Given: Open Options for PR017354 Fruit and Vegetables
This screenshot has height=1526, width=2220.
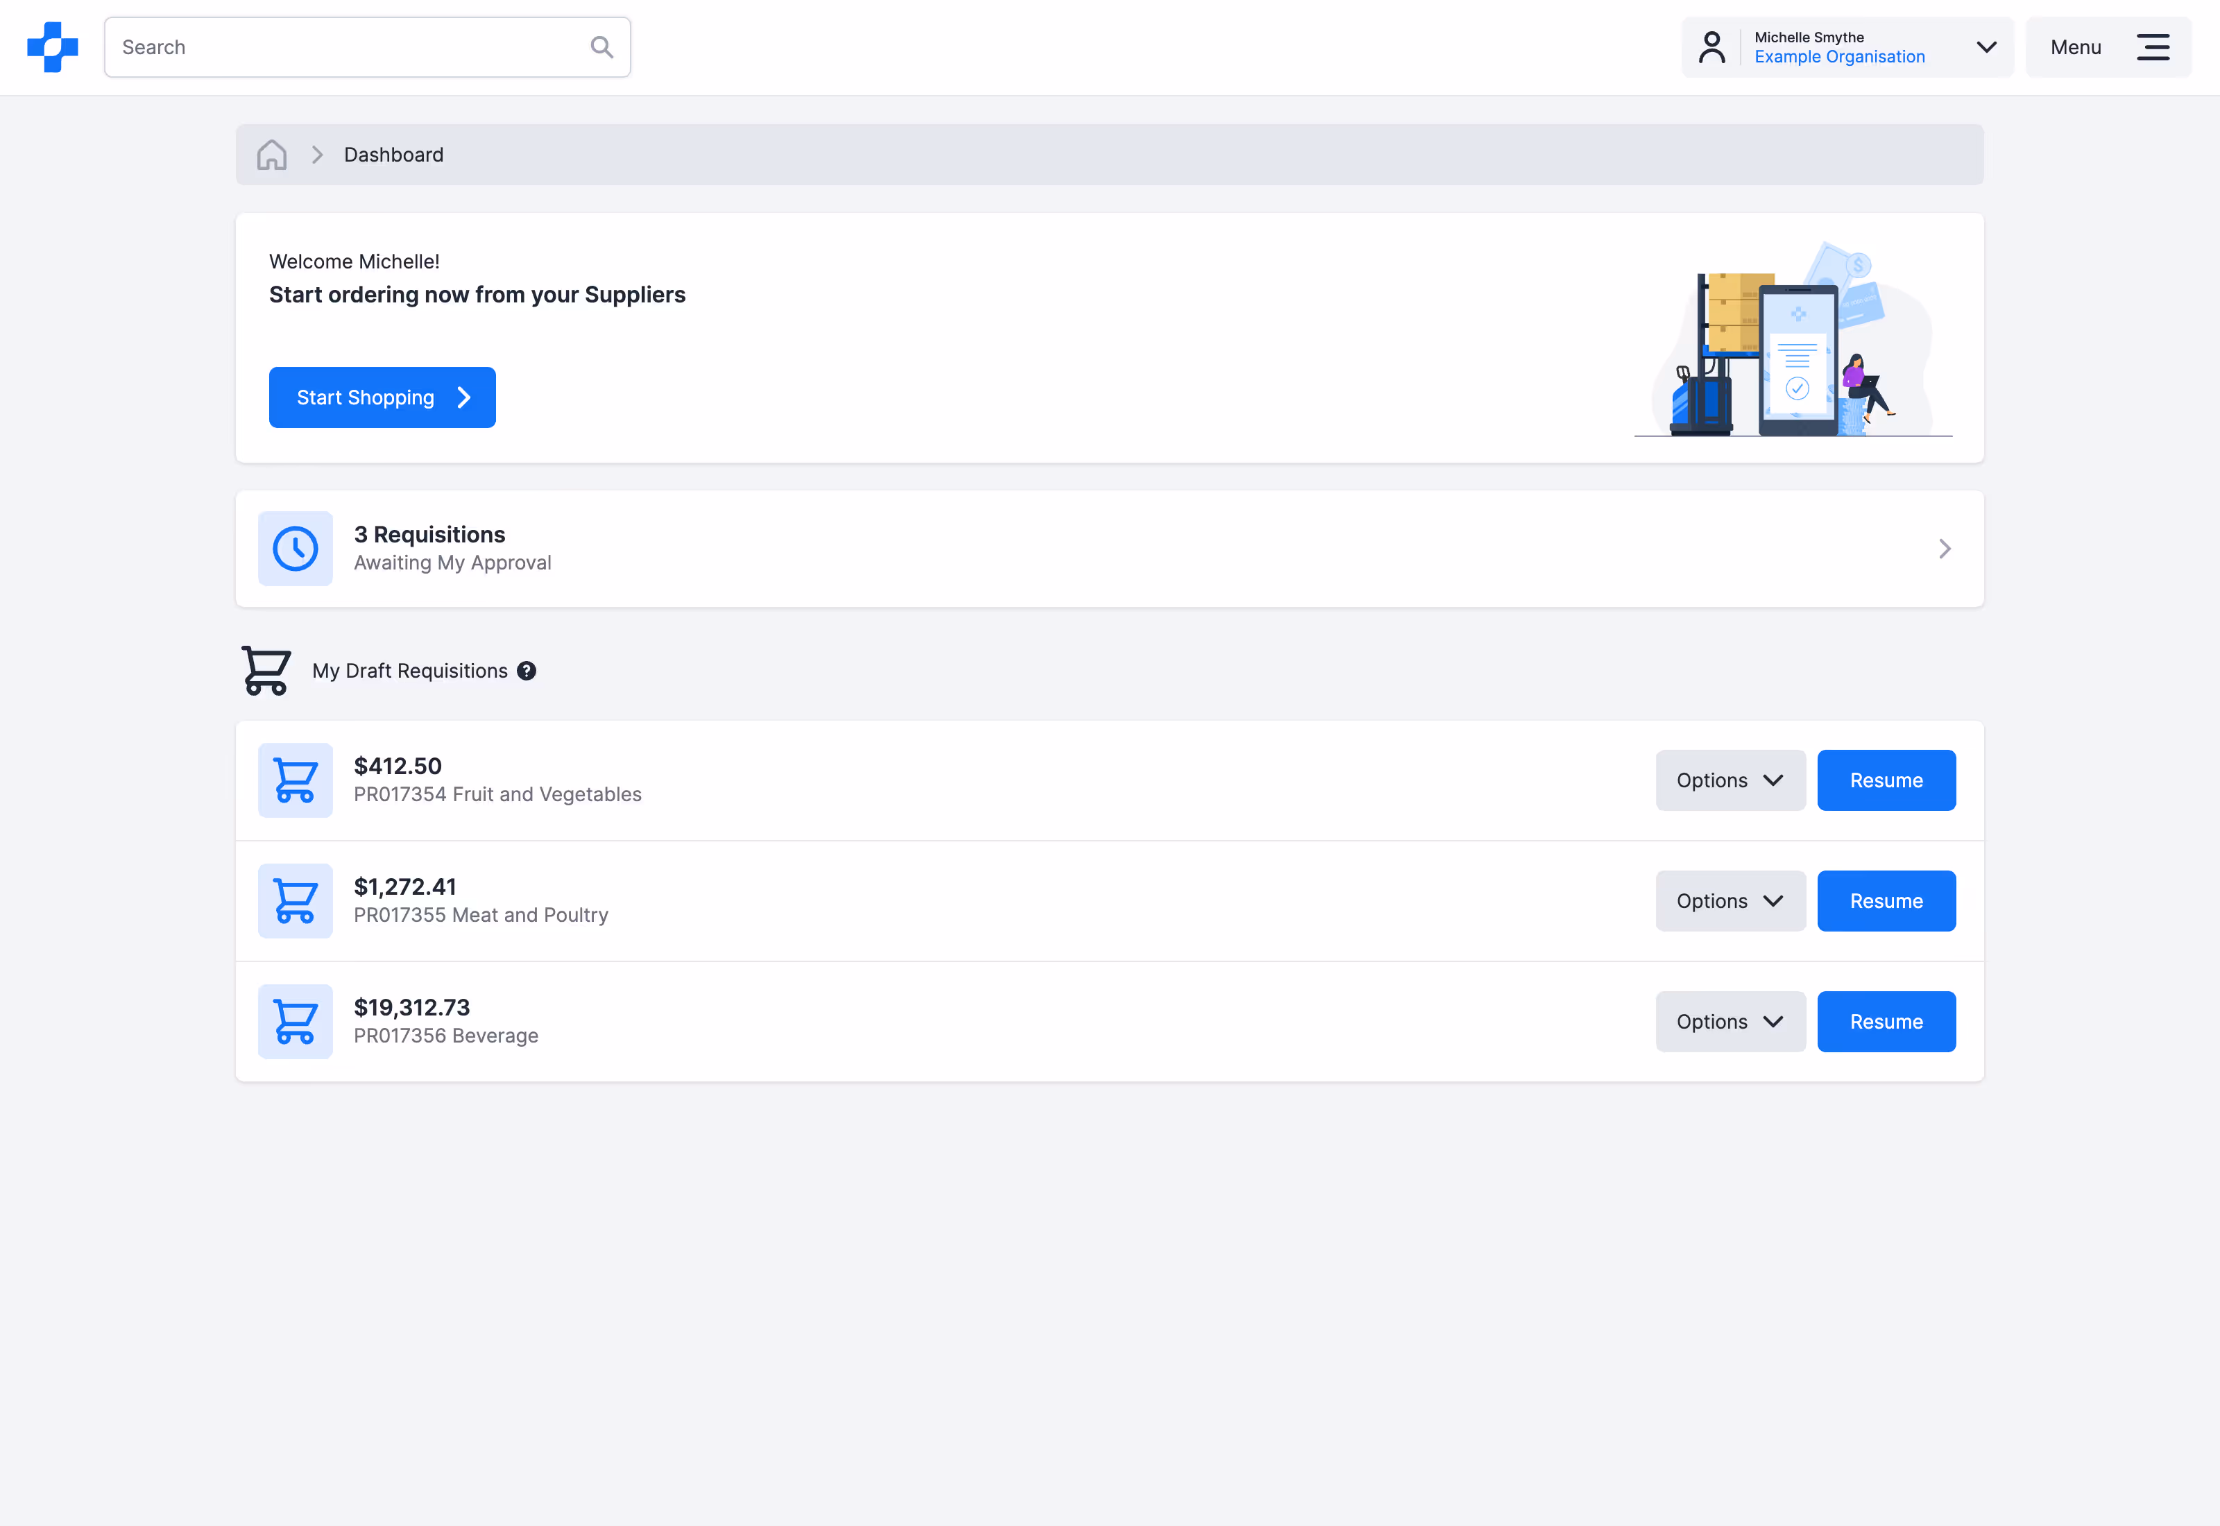Looking at the screenshot, I should coord(1730,780).
